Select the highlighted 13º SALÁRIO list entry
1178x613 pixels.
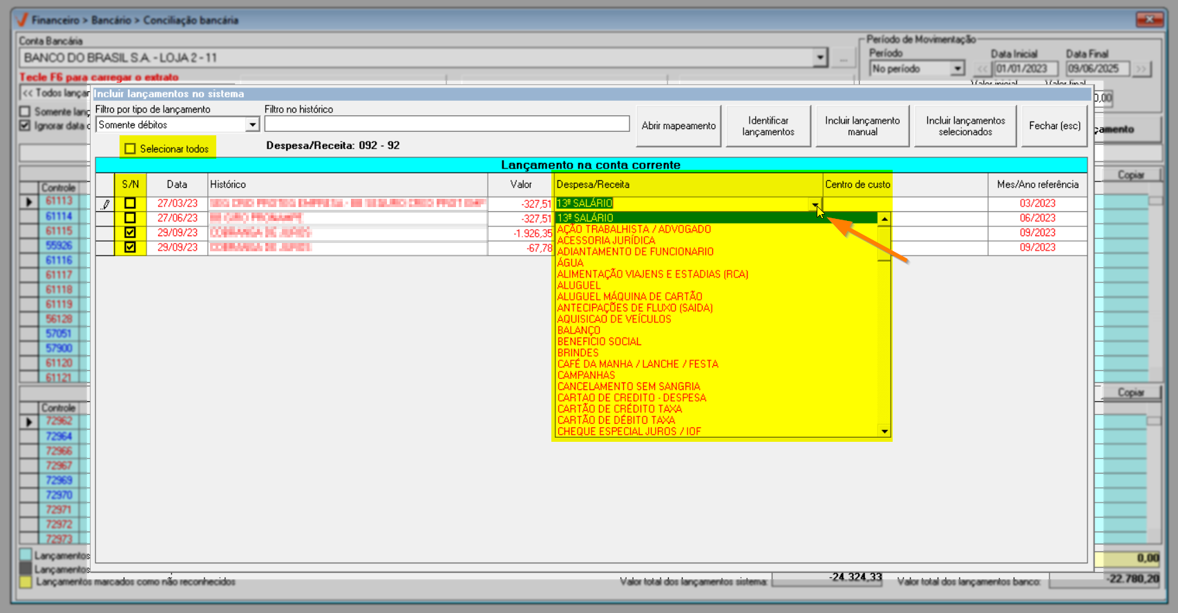[716, 217]
